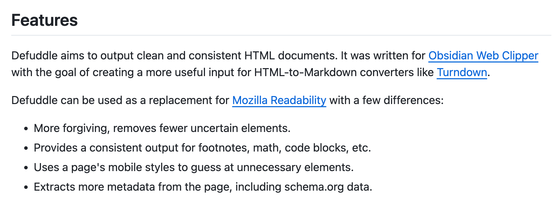Click the "Uses a page's mobile styles" bullet
The image size is (557, 206).
pyautogui.click(x=194, y=167)
